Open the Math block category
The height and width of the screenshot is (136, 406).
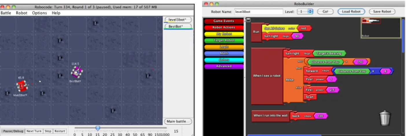point(224,53)
